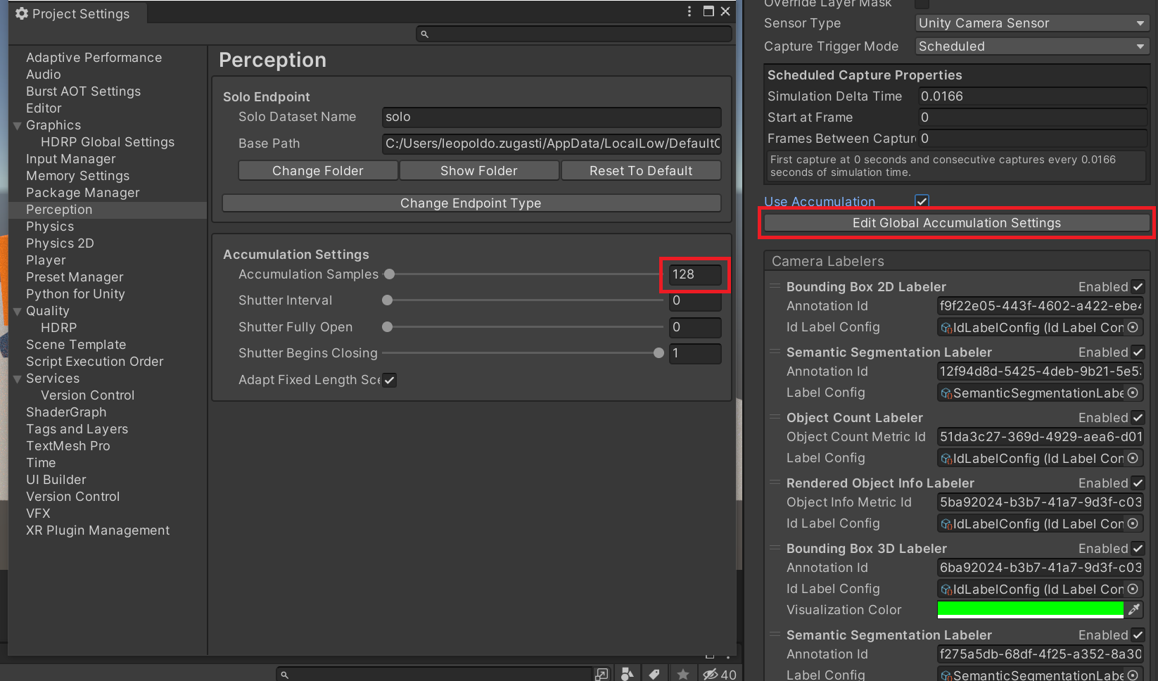Click the Accumulation Samples value field
The height and width of the screenshot is (681, 1158).
(x=694, y=274)
